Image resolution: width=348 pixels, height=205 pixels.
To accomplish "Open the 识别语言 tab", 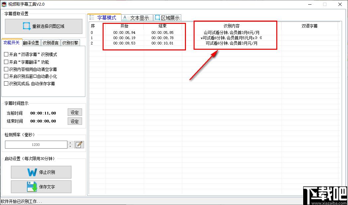I will [50, 43].
